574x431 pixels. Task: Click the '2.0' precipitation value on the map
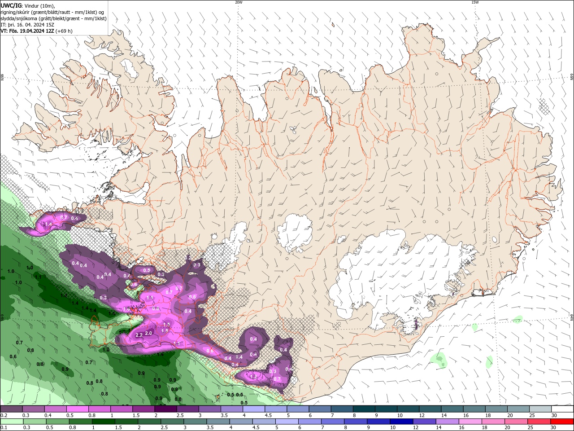149,333
